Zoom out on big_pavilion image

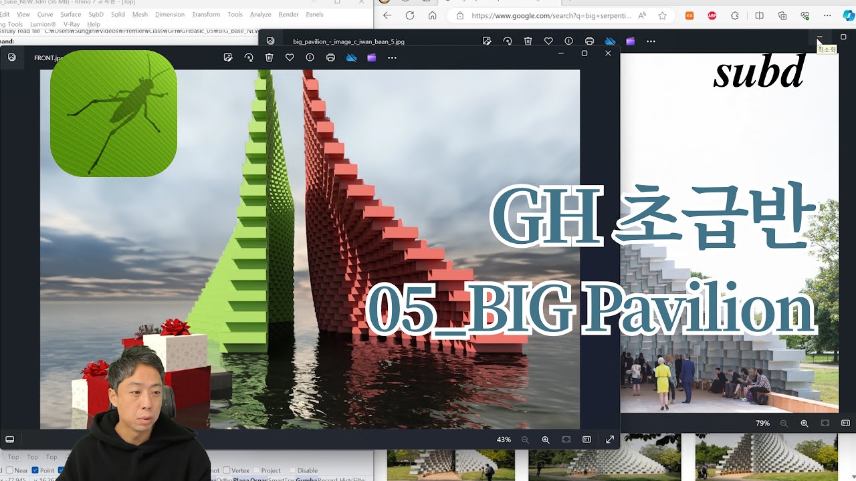tap(784, 423)
